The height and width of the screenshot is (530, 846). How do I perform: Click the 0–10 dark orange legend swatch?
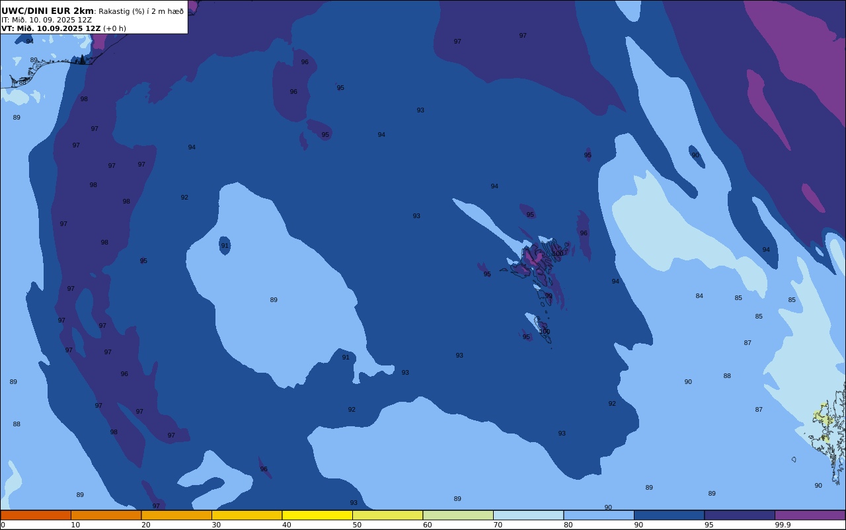[x=36, y=515]
